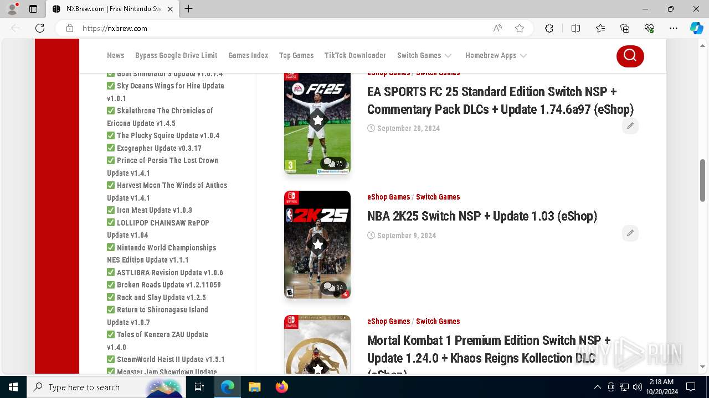This screenshot has width=709, height=398.
Task: Open the browser Extensions puzzle icon
Action: click(549, 28)
